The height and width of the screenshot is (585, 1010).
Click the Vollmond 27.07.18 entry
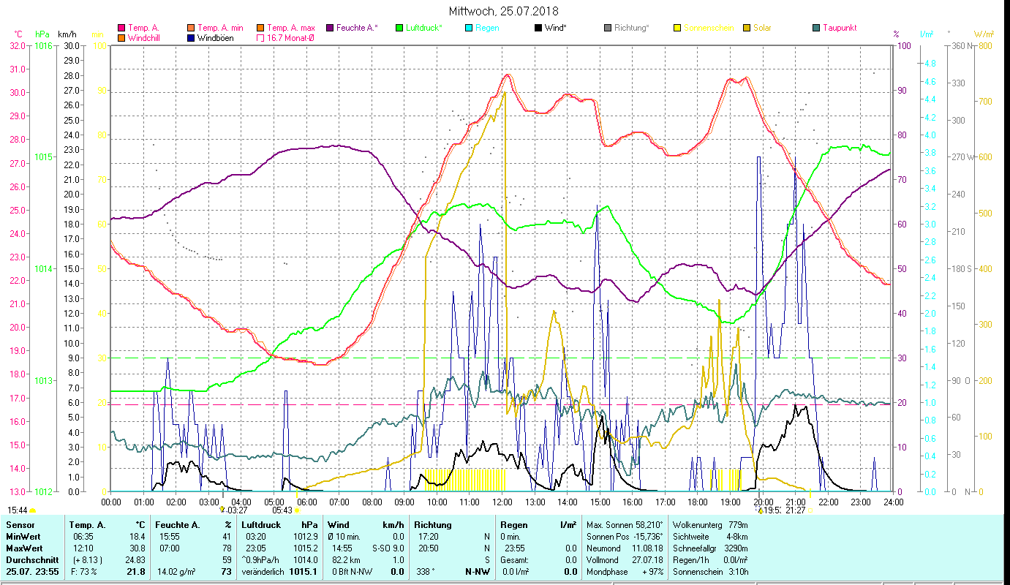pos(625,560)
